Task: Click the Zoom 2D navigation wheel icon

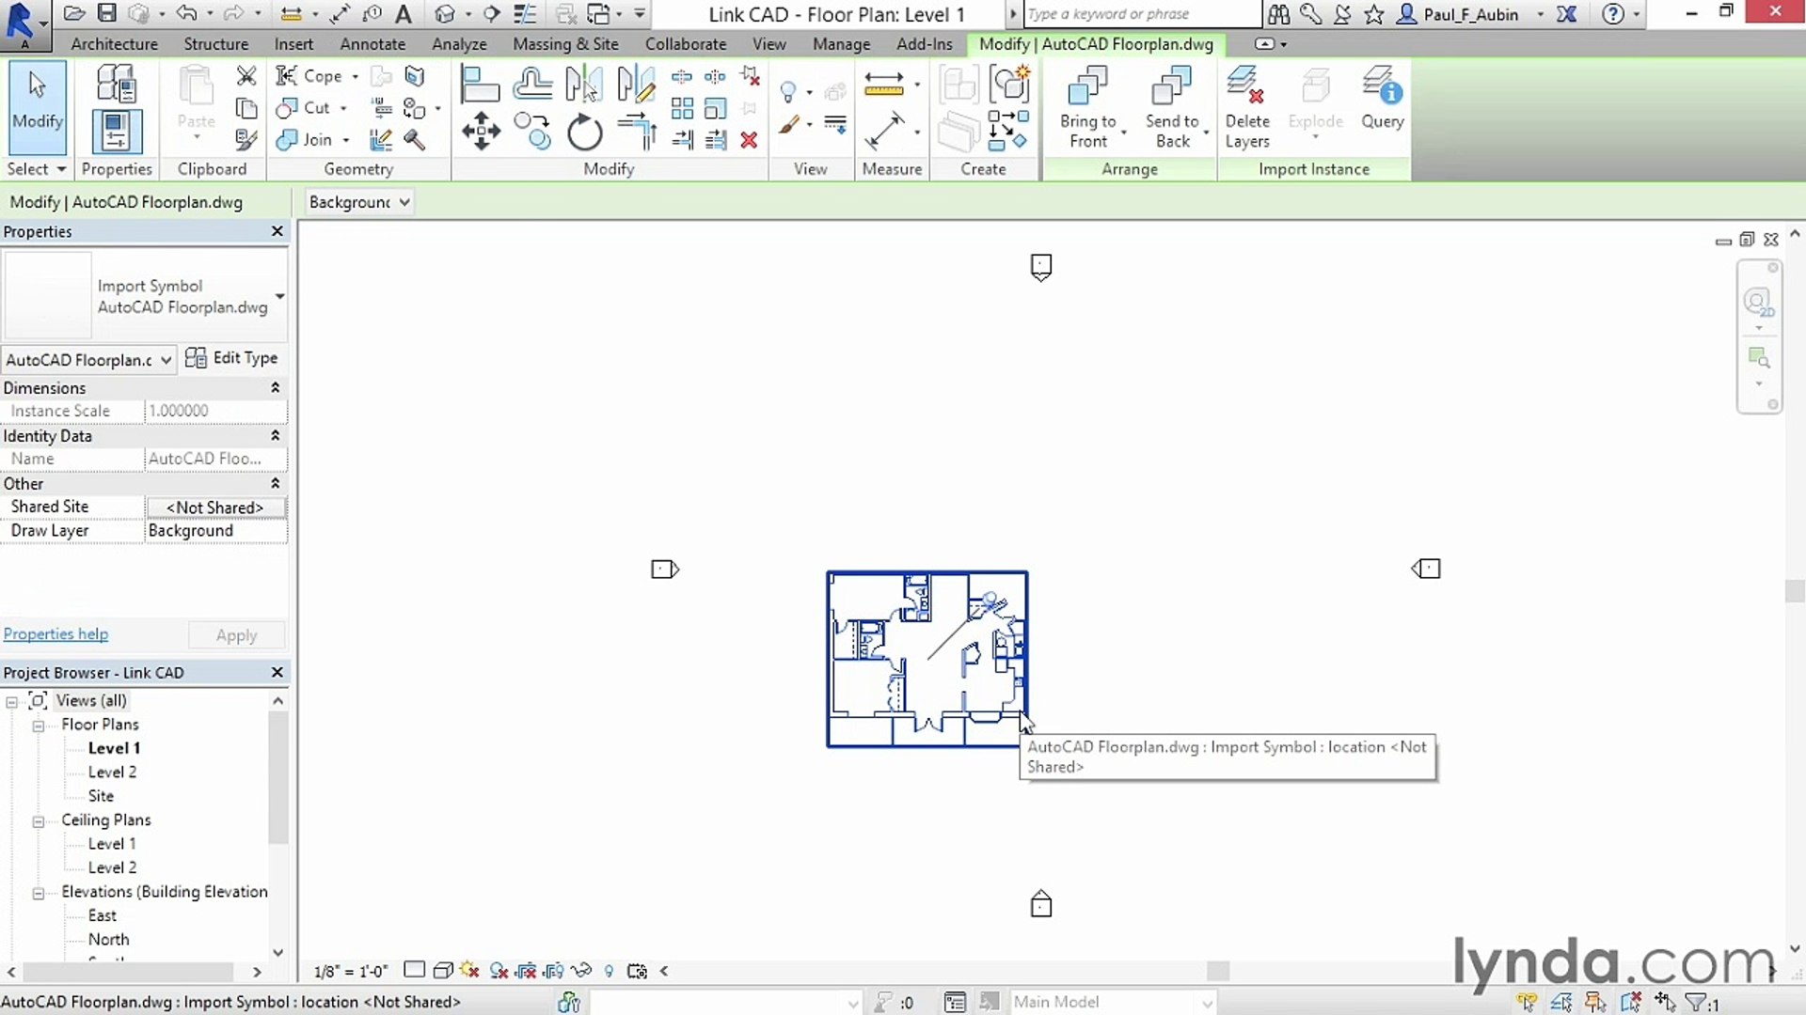Action: coord(1758,304)
